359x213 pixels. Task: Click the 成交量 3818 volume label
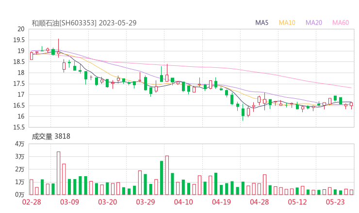[51, 136]
